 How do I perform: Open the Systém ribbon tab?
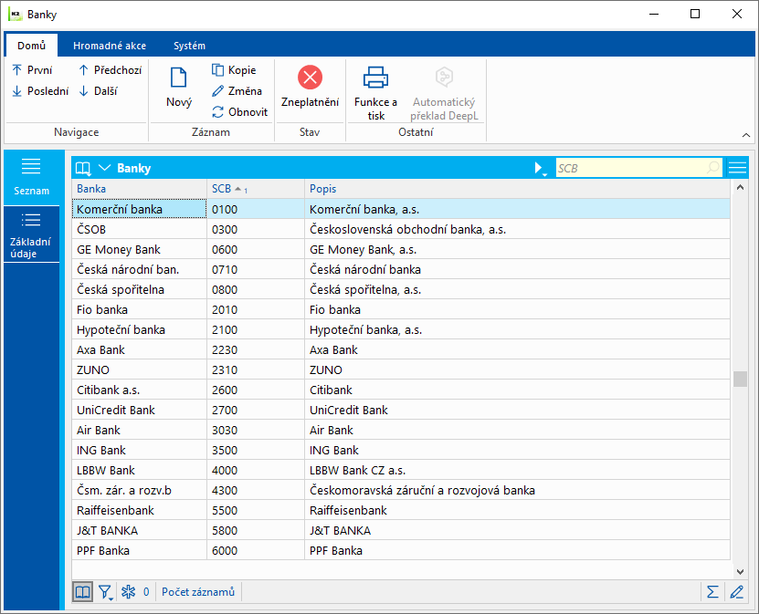tap(189, 46)
